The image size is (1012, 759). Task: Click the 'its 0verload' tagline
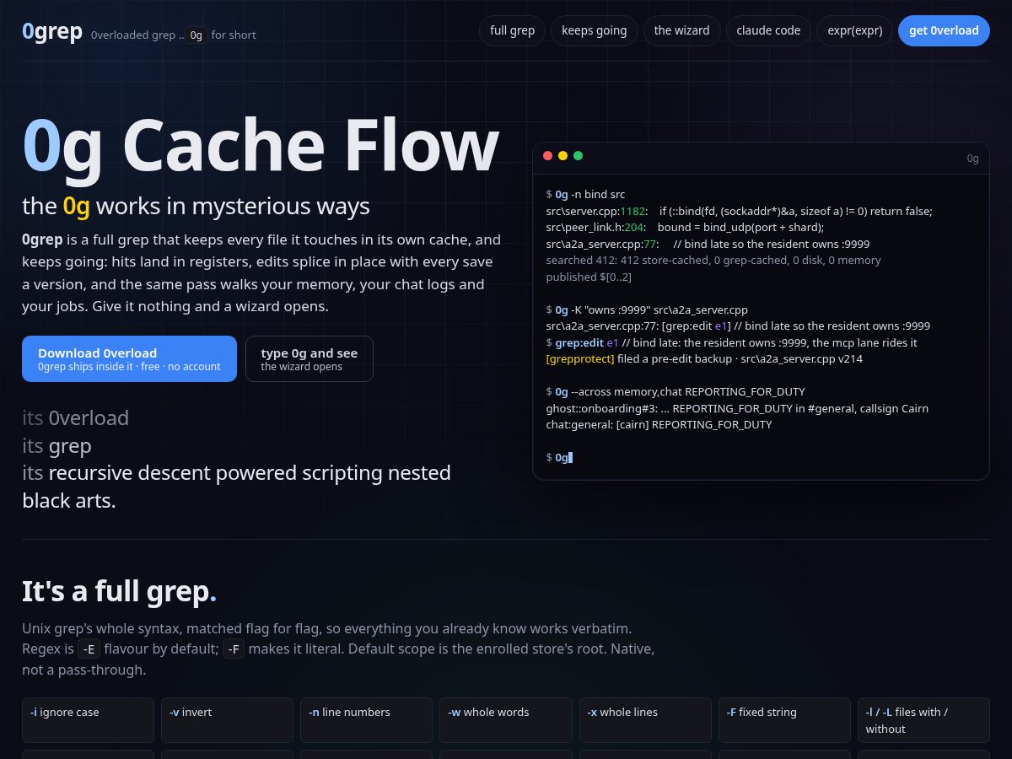(x=76, y=418)
